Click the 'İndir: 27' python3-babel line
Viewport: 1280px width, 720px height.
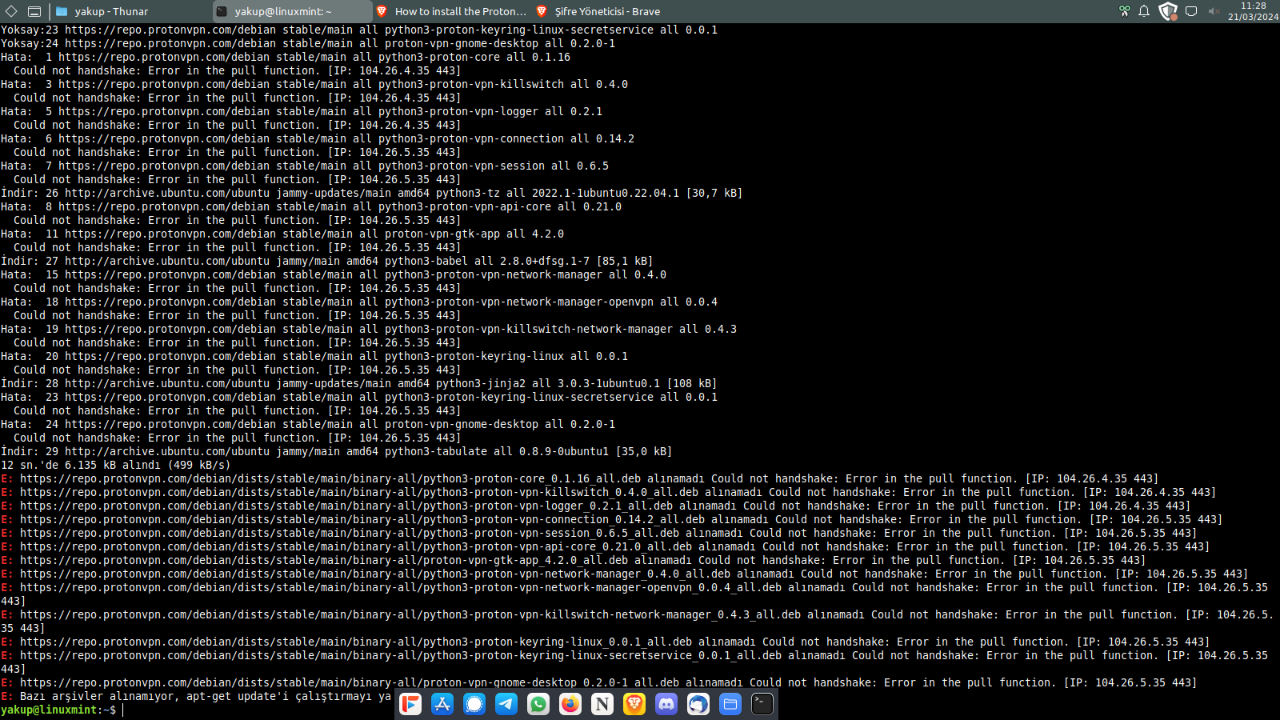(x=327, y=261)
